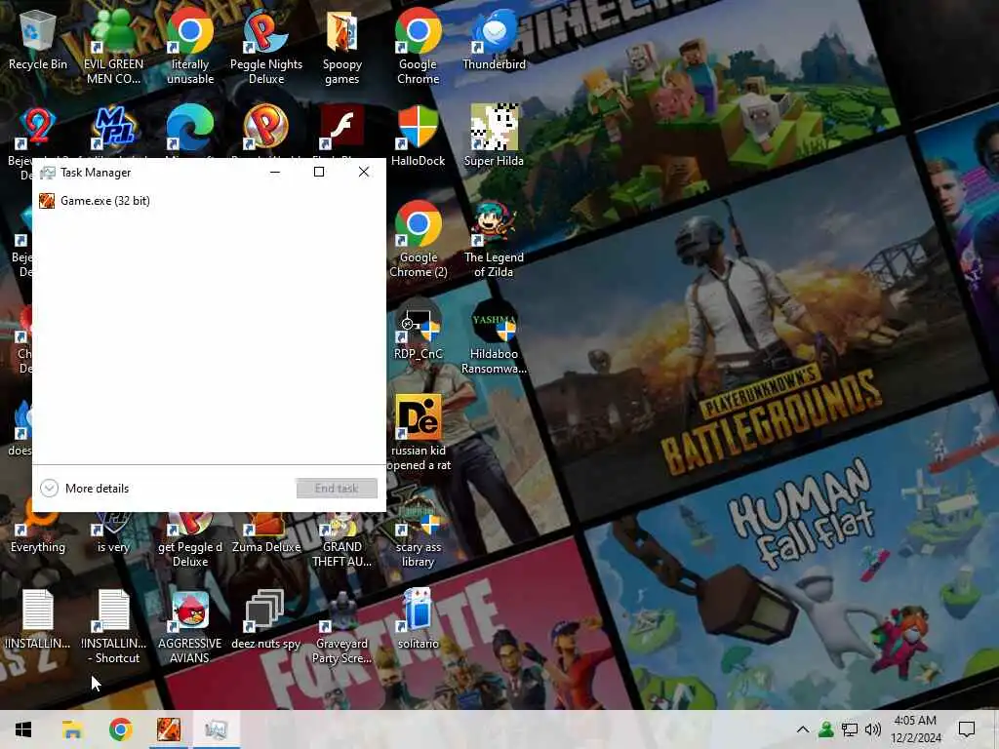This screenshot has height=749, width=999.
Task: Select the 'deez nuts spy' shortcut
Action: (x=266, y=619)
